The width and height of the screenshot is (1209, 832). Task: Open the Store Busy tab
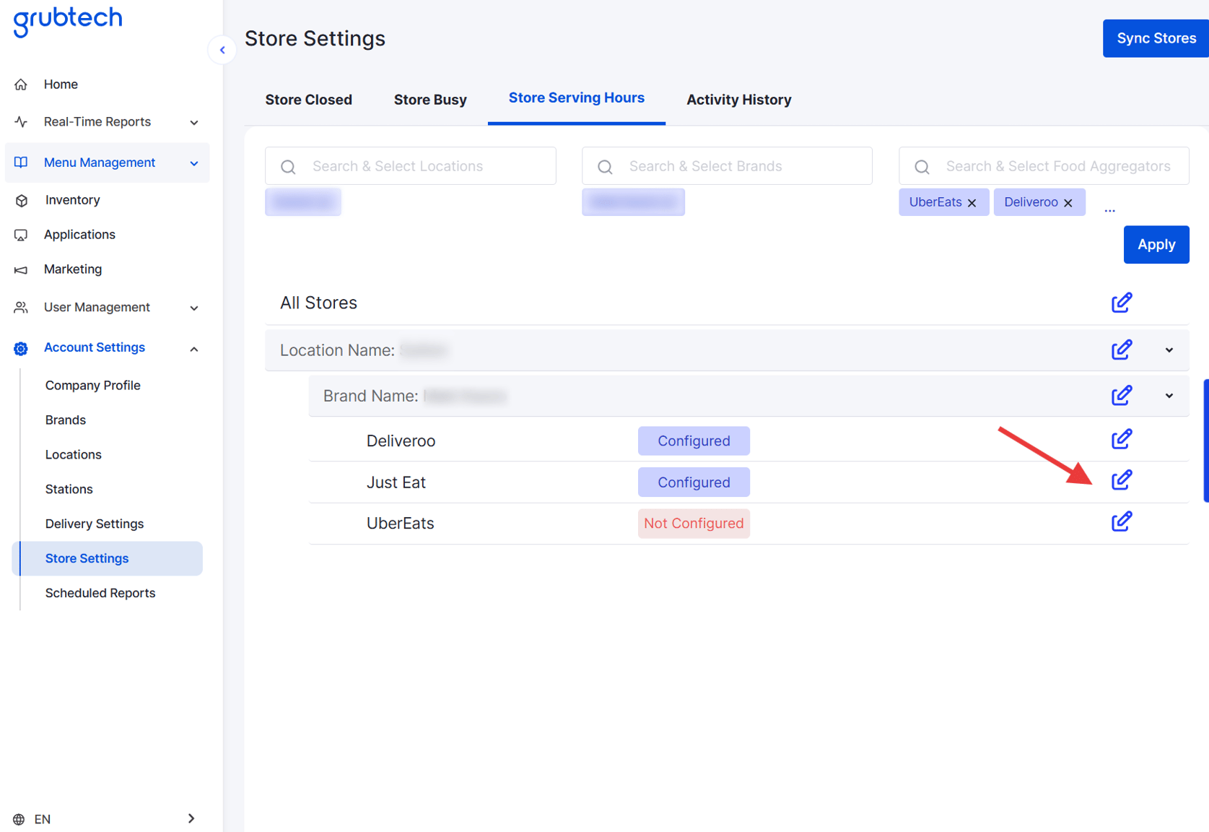click(x=429, y=100)
